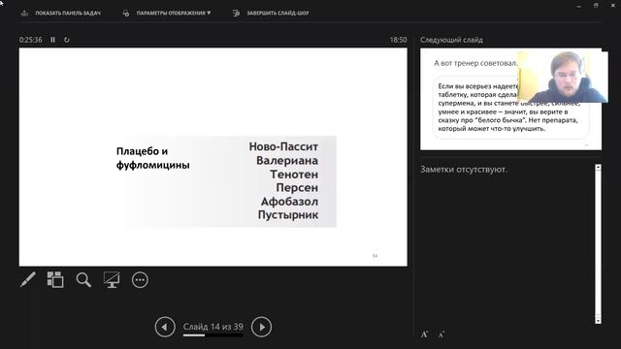621x349 pixels.
Task: Click 'Завершить слайд-шоу' to end show
Action: 278,13
